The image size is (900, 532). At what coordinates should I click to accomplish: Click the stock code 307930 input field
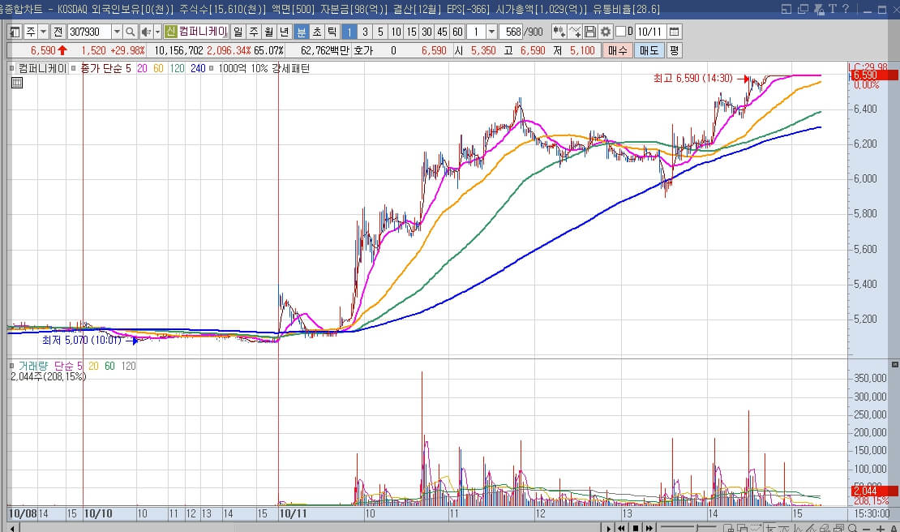point(89,32)
